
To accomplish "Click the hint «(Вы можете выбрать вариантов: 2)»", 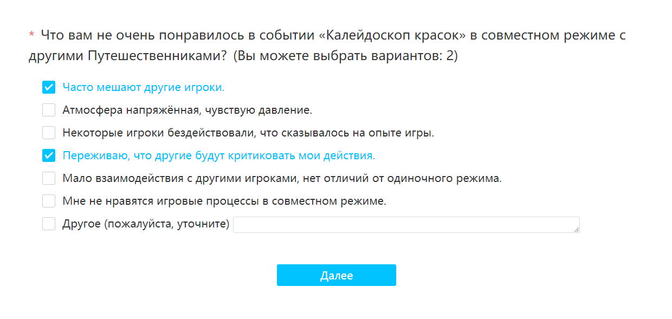I will 346,56.
